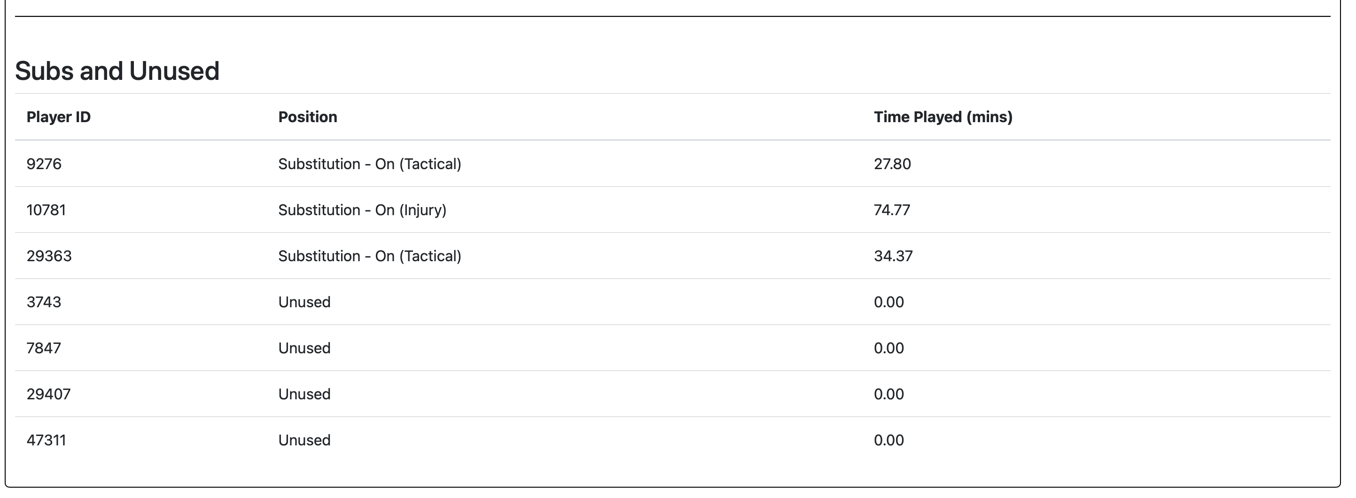
Task: Click the Position column header
Action: coord(307,117)
